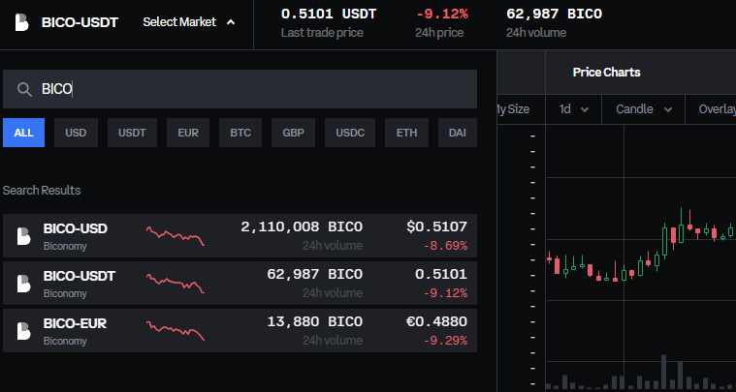The height and width of the screenshot is (392, 736).
Task: Filter markets by USD
Action: (x=76, y=133)
